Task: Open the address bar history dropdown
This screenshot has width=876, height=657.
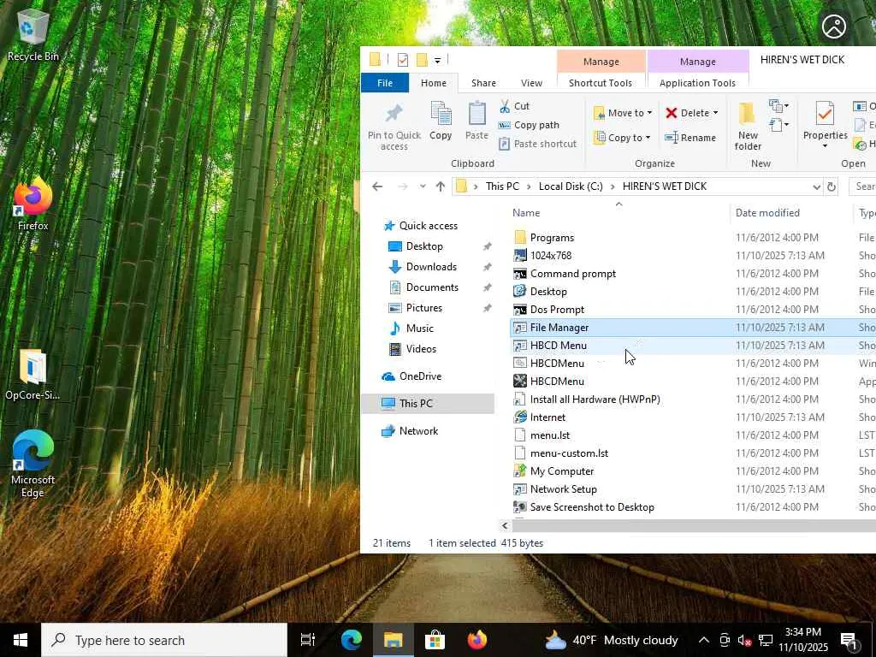Action: pos(816,186)
